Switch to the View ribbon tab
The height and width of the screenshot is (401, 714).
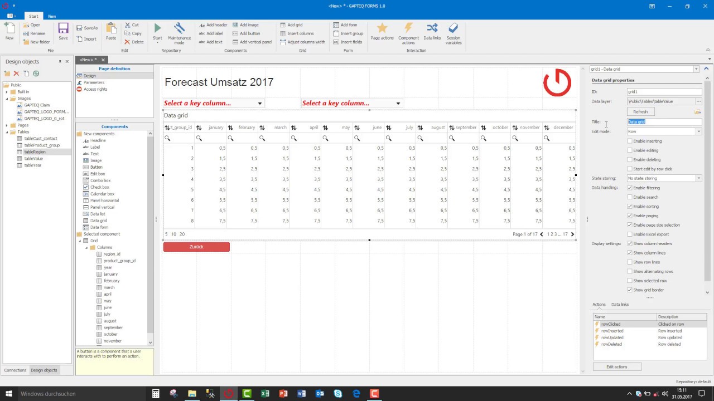coord(51,16)
